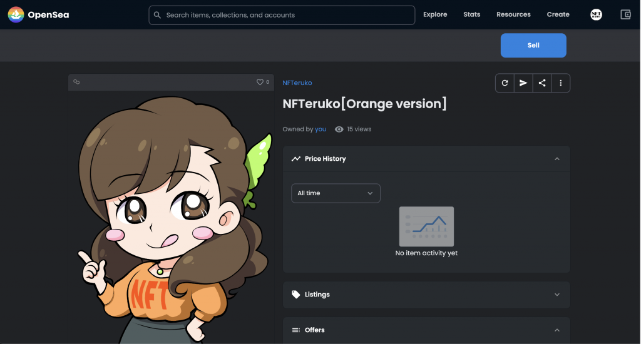This screenshot has height=344, width=641.
Task: Click the transfer arrow icon
Action: pos(523,83)
